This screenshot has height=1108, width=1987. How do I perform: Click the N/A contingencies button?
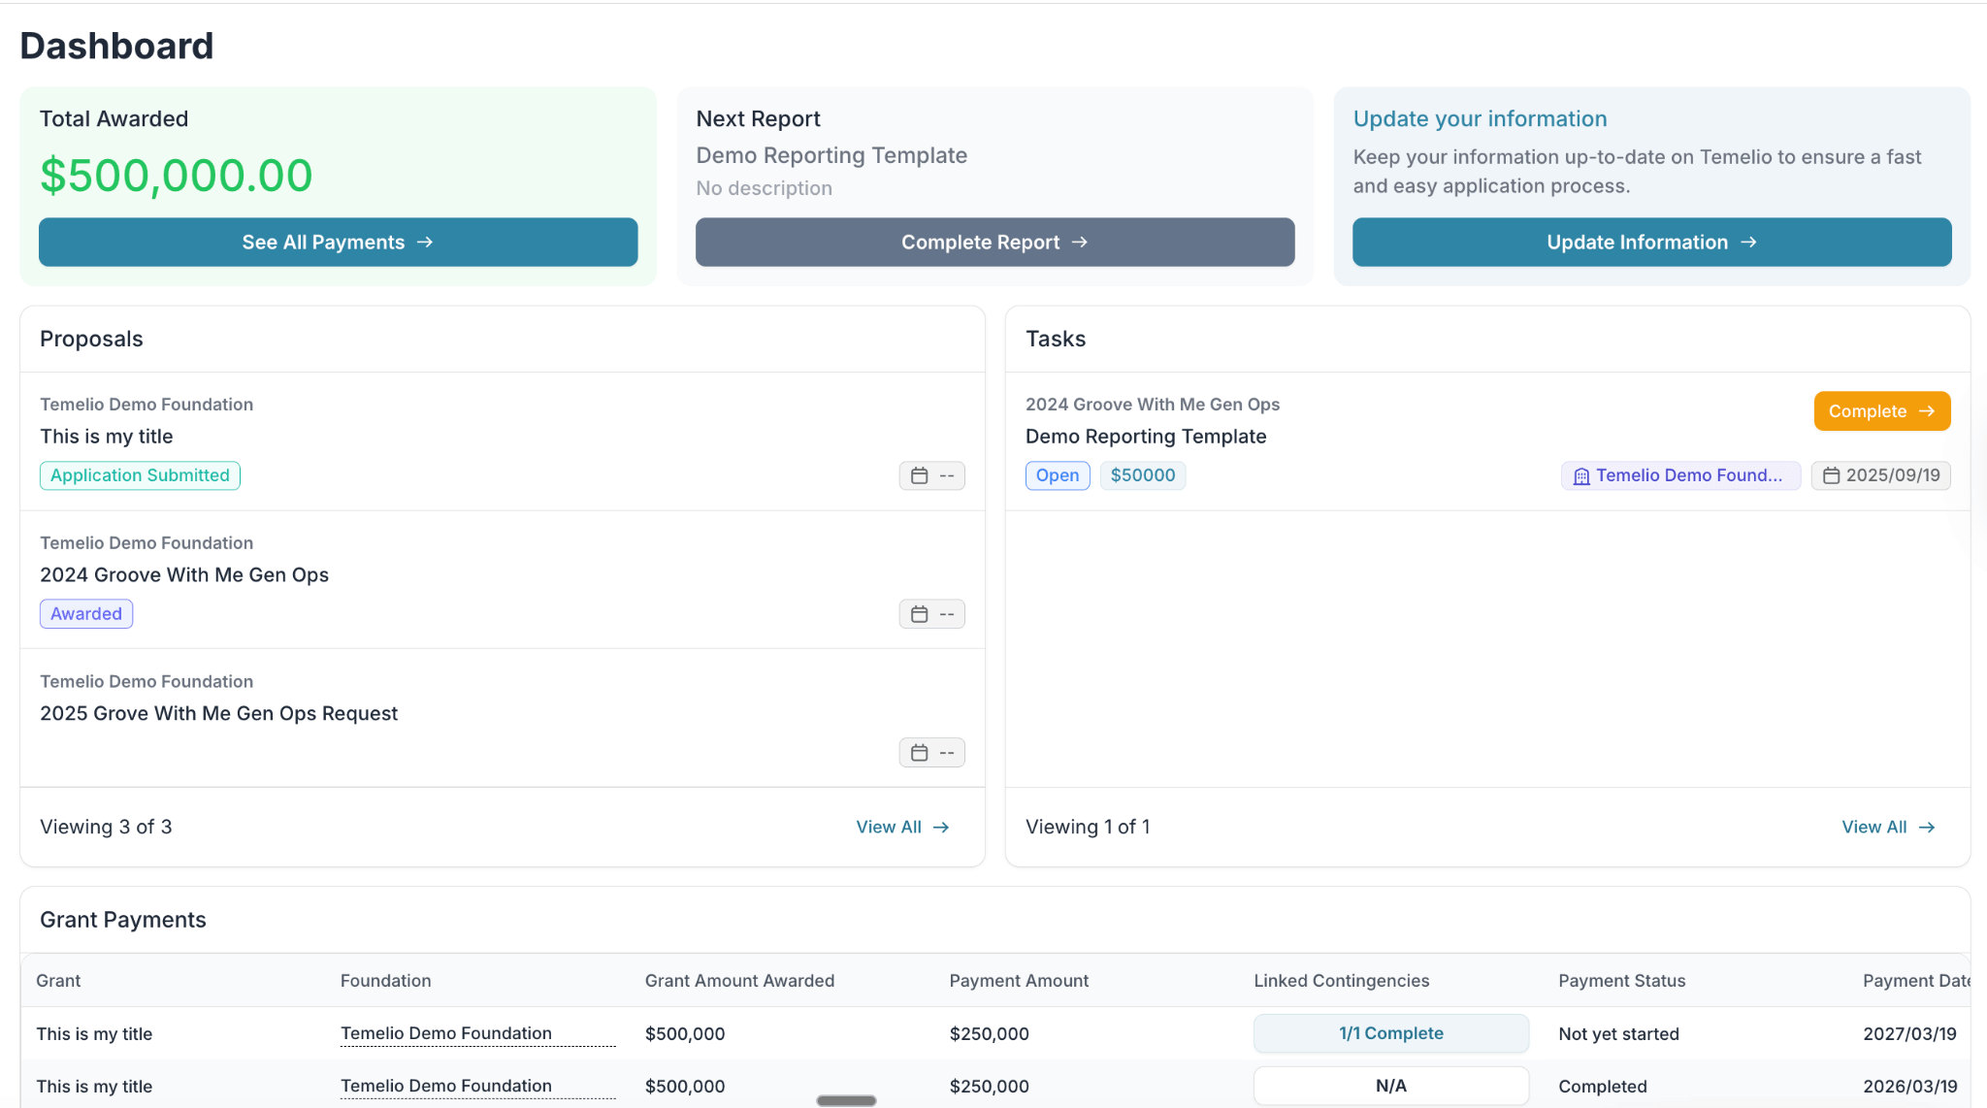[x=1391, y=1087]
